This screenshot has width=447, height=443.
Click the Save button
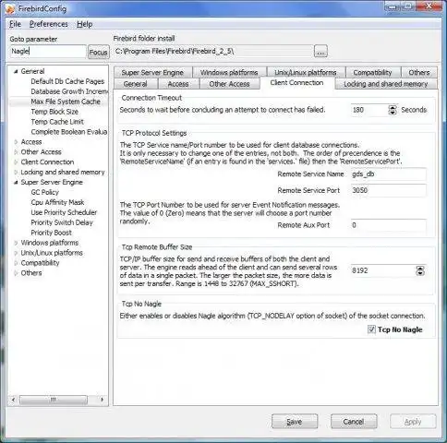295,422
